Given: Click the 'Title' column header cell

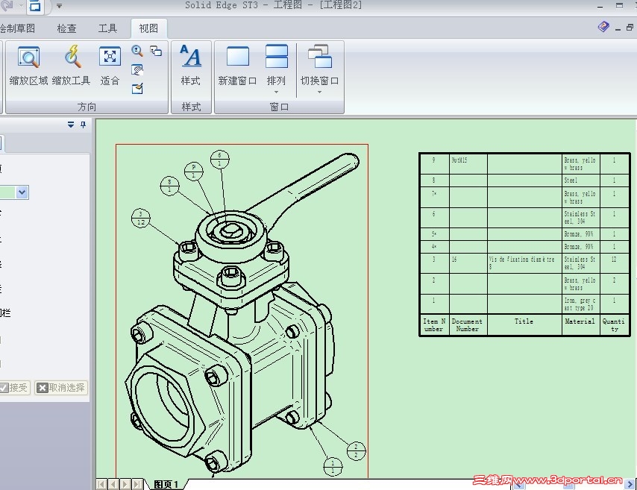Looking at the screenshot, I should pyautogui.click(x=524, y=324).
